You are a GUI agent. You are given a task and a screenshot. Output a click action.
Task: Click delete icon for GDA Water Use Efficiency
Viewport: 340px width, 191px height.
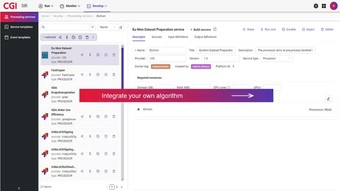pyautogui.click(x=114, y=116)
